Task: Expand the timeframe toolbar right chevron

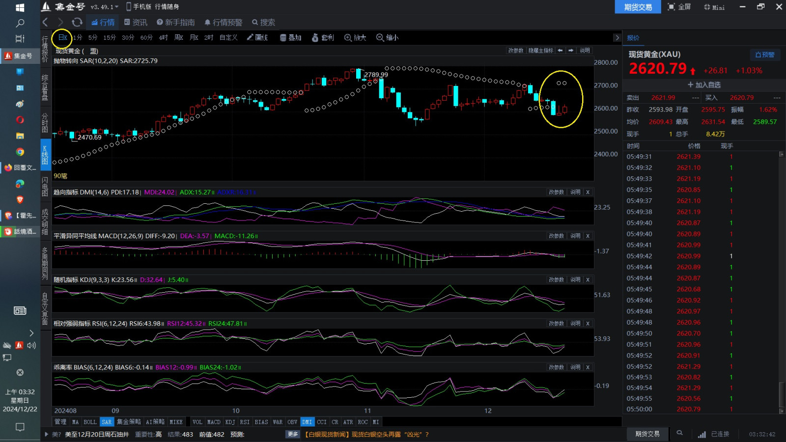Action: coord(617,38)
